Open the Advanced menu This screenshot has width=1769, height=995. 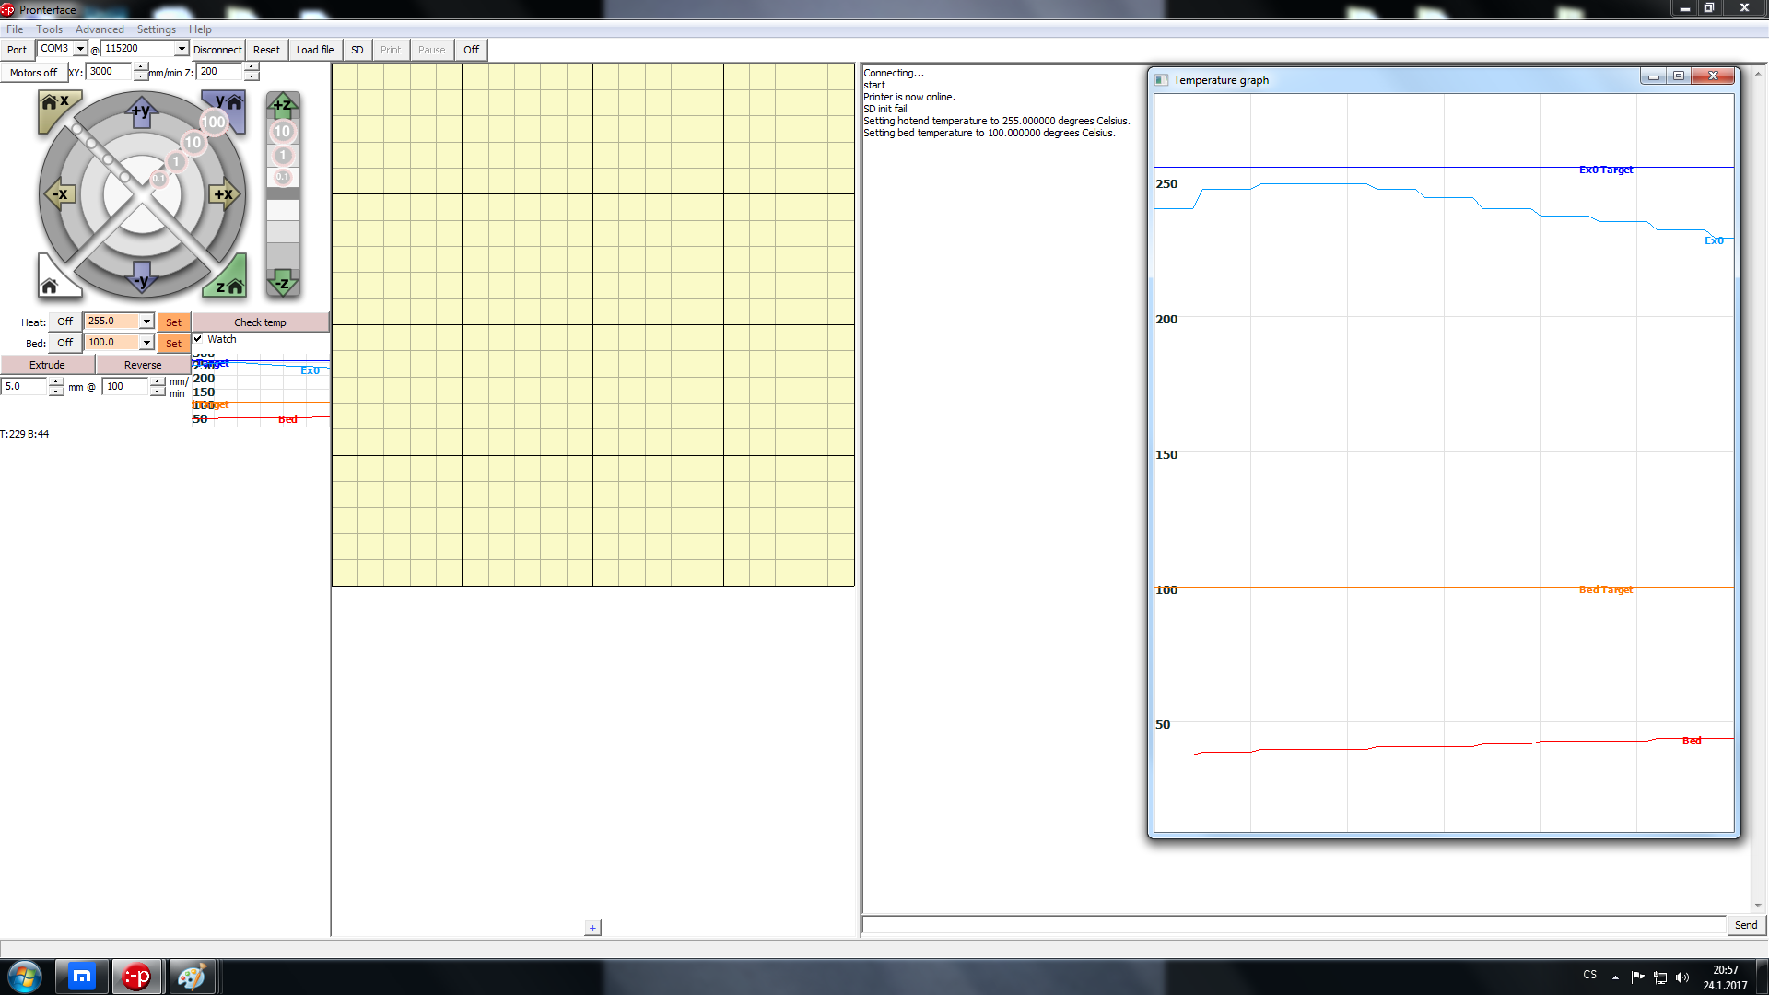click(99, 29)
